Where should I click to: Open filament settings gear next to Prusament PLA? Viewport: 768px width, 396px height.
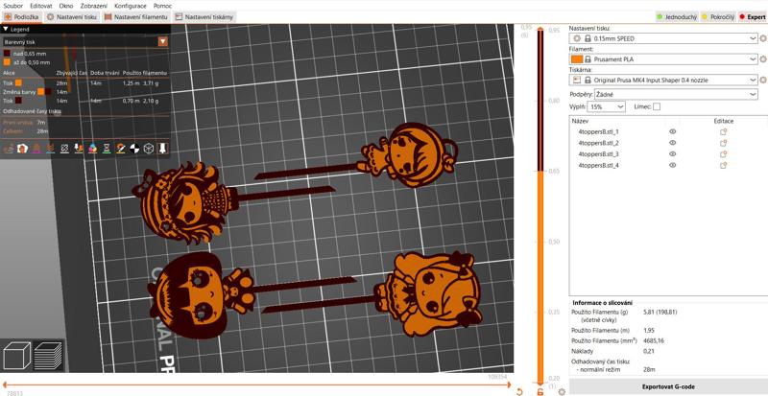point(763,59)
